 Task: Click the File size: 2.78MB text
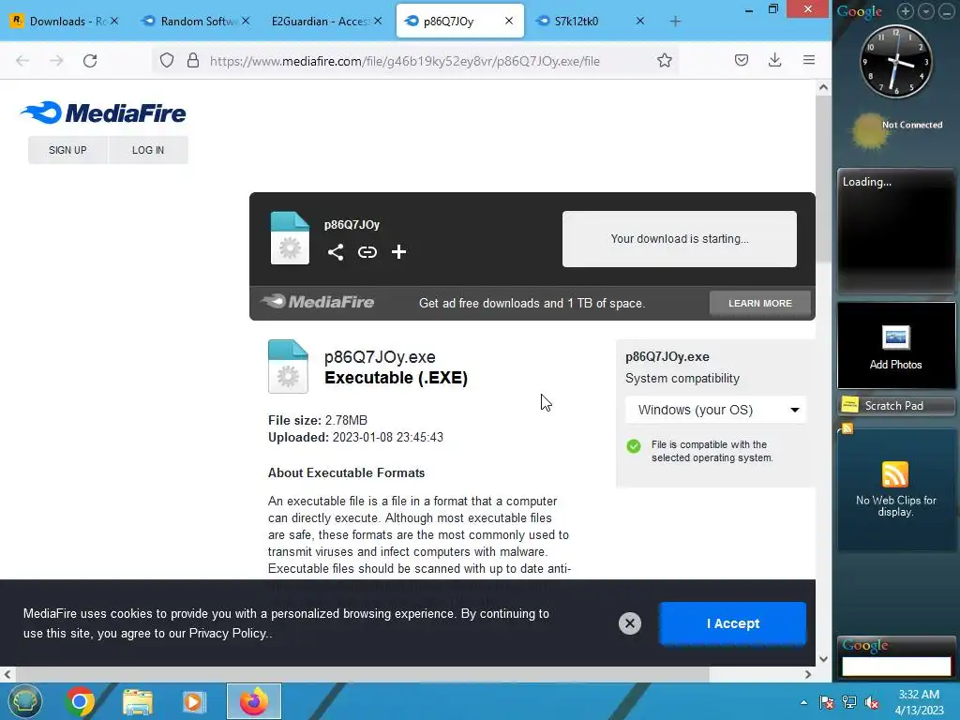tap(318, 420)
